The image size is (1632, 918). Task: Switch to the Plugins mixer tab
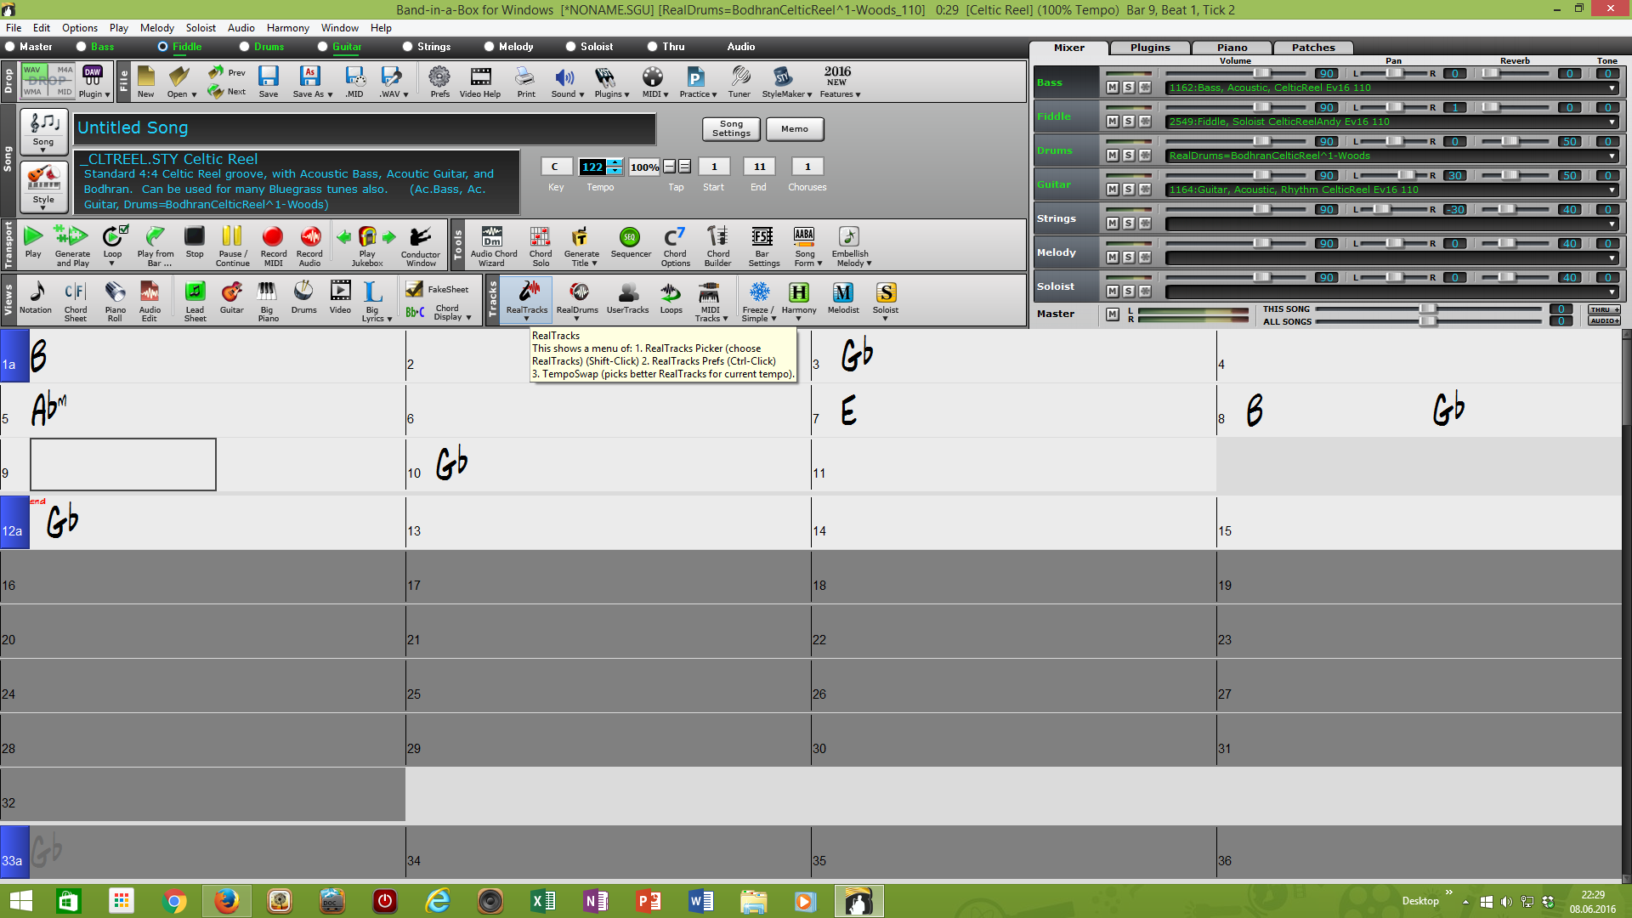pyautogui.click(x=1149, y=48)
